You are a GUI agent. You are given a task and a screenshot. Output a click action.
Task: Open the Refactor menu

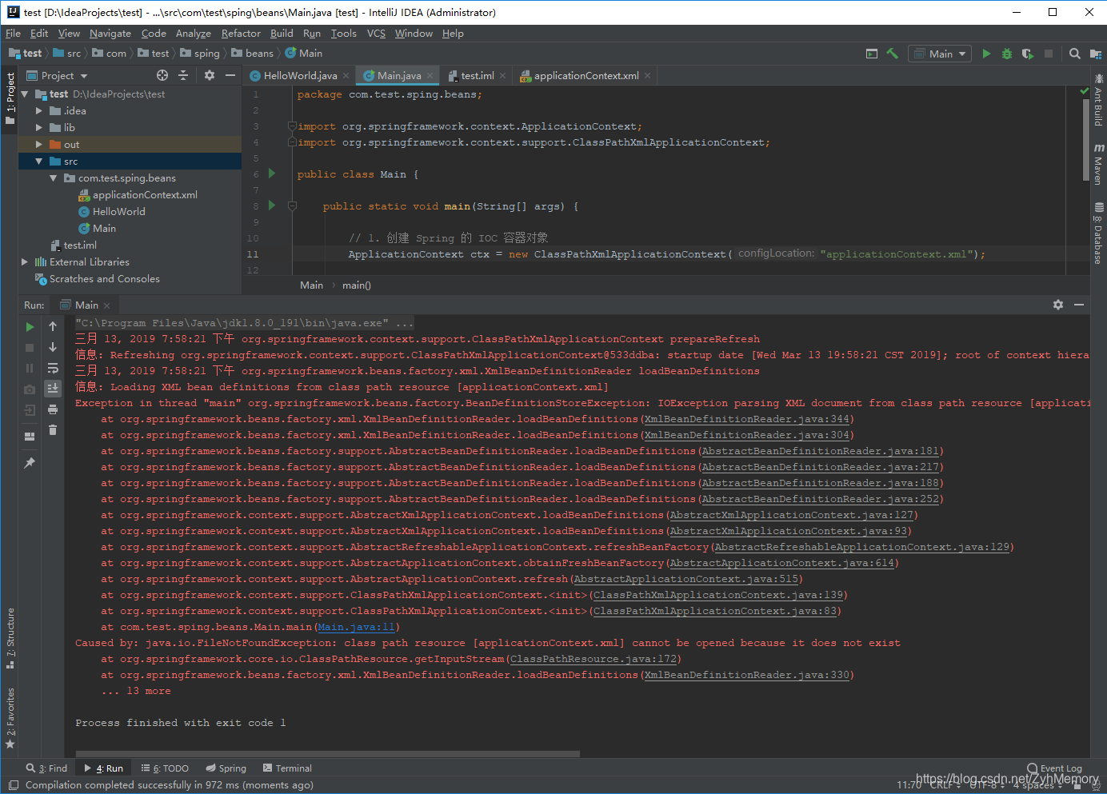coord(241,33)
